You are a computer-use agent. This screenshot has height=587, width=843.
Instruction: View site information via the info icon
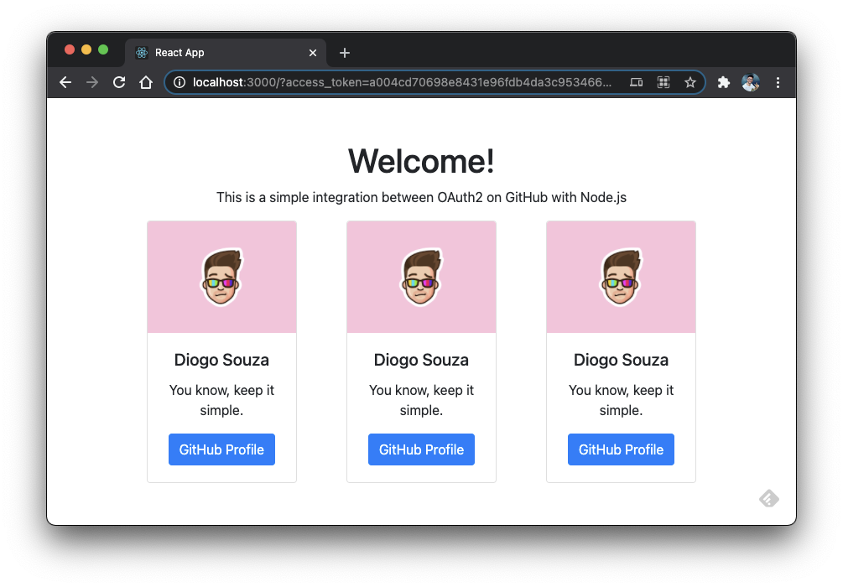click(x=179, y=82)
